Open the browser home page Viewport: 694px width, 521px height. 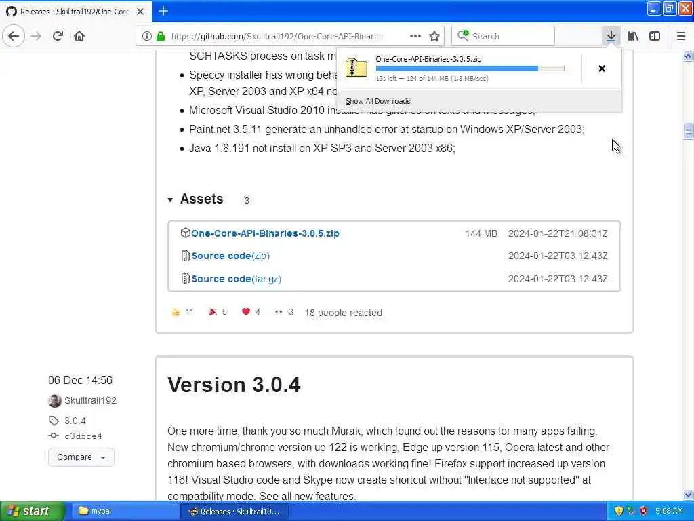pyautogui.click(x=79, y=36)
